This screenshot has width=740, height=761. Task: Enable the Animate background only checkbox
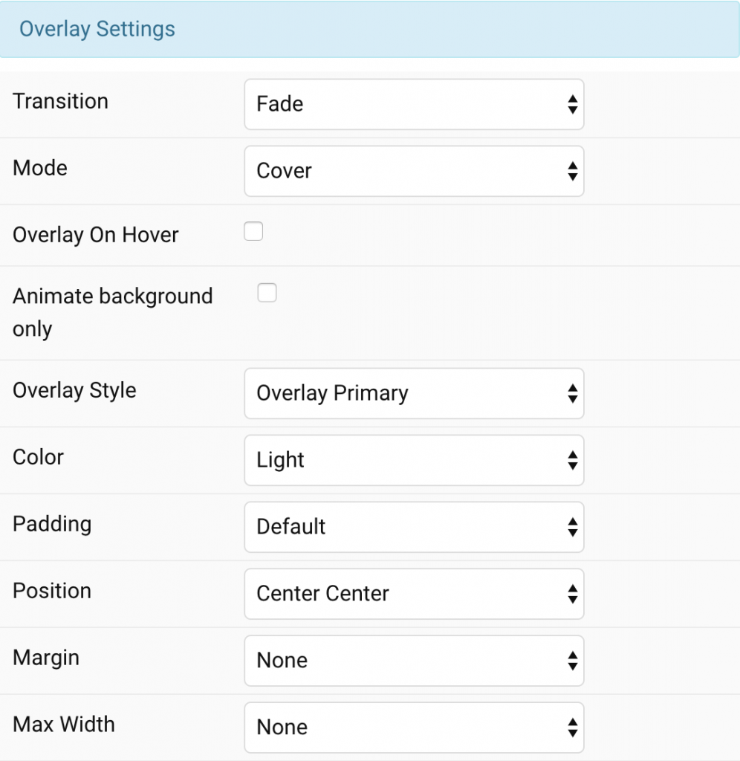[267, 293]
